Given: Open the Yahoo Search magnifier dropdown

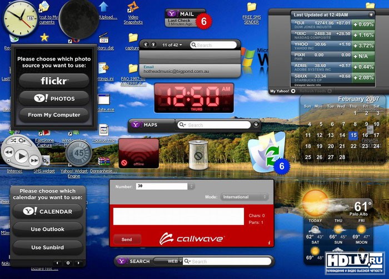Looking at the screenshot, I should [187, 261].
